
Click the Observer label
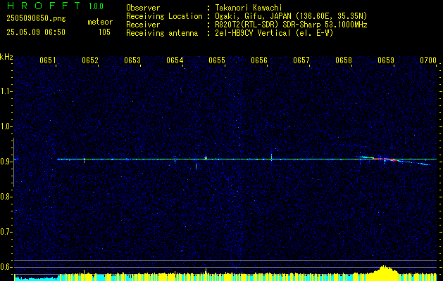click(x=143, y=8)
